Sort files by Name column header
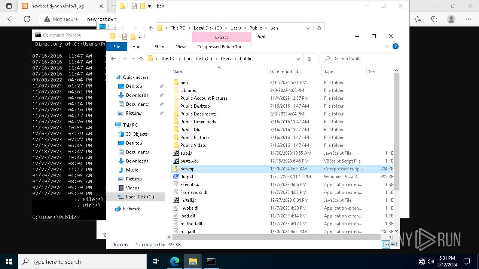 (x=219, y=72)
